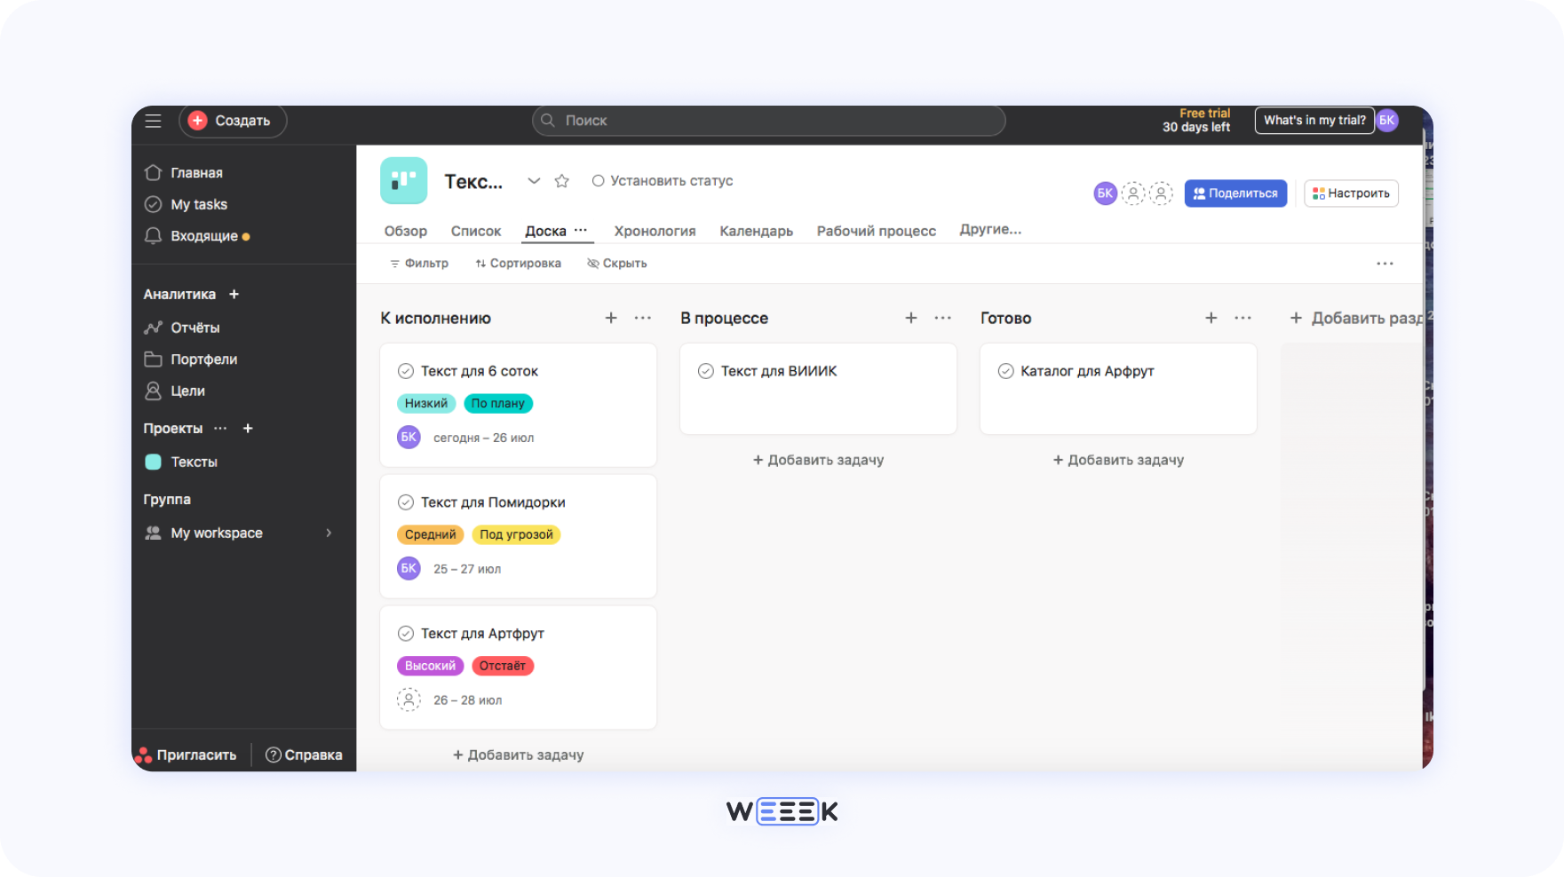This screenshot has width=1564, height=877.
Task: Complete the task Каталог для Арфрут
Action: coord(1006,371)
